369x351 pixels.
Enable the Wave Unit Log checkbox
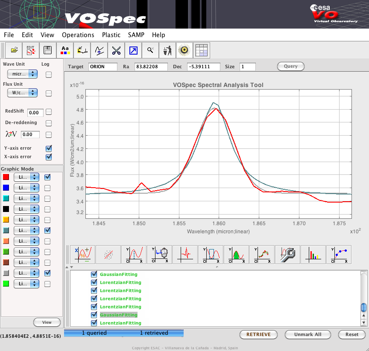[x=49, y=75]
